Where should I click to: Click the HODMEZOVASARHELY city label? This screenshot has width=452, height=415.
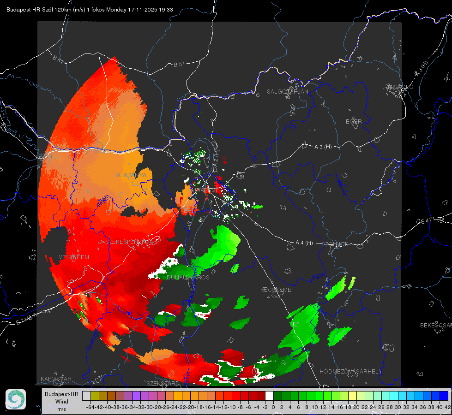click(x=350, y=372)
